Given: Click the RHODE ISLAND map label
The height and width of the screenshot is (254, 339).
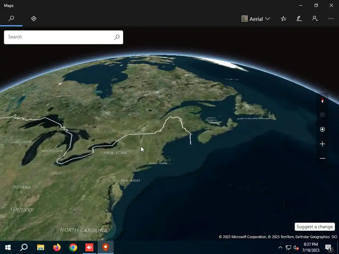Looking at the screenshot, I should click(158, 163).
